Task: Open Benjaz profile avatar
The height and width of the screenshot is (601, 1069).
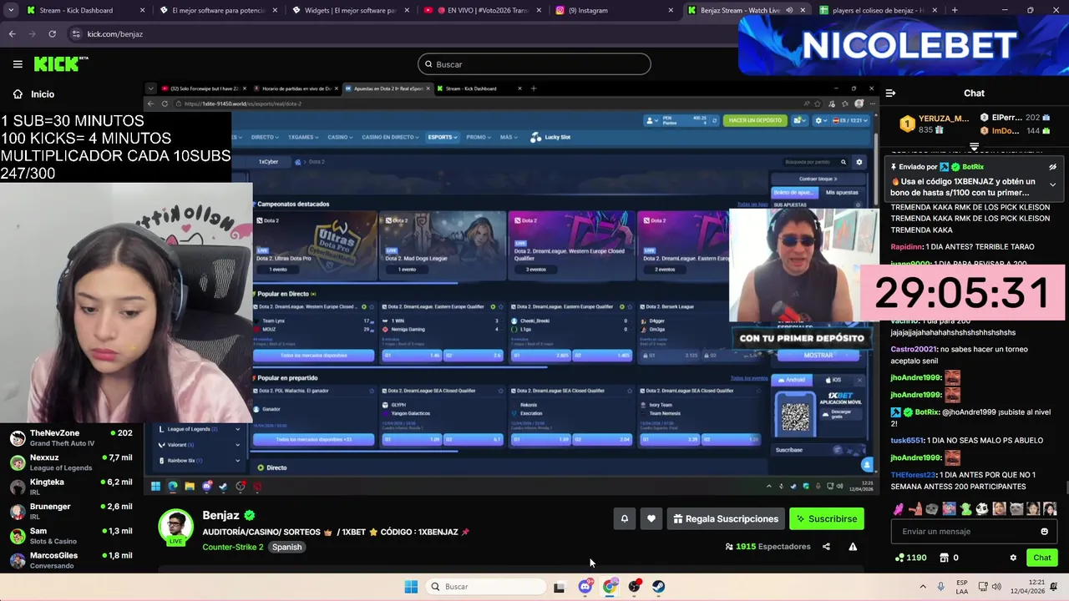Action: 175,527
